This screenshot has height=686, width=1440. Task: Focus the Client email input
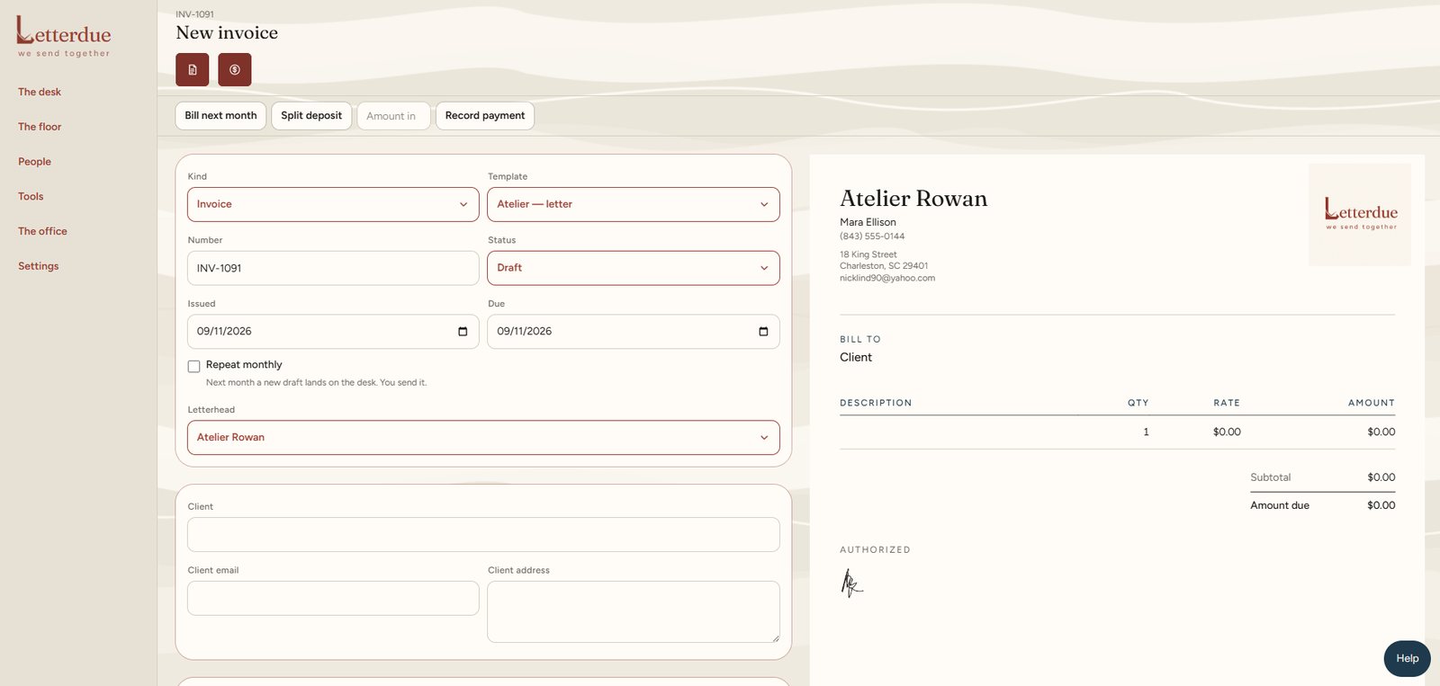[333, 598]
